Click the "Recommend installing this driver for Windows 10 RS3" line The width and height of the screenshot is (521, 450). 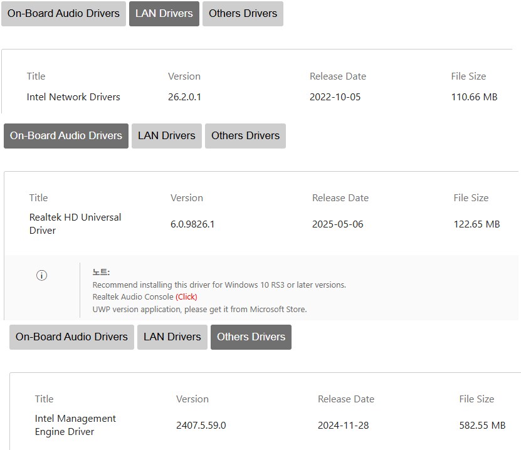pos(219,285)
